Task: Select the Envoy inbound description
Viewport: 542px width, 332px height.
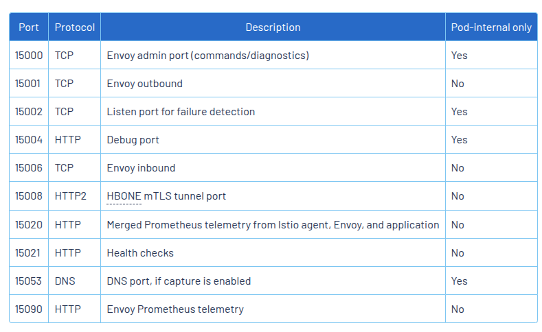Action: [141, 168]
